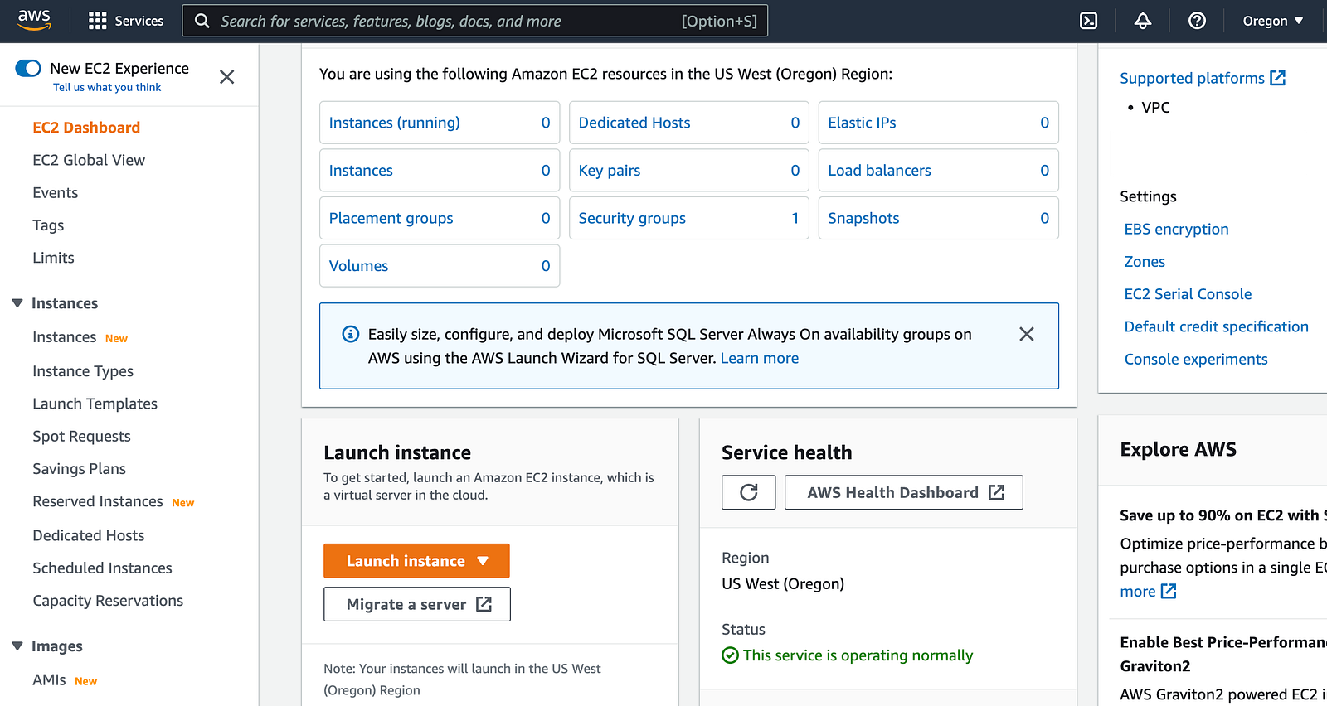Open Reserved Instances in the sidebar
The image size is (1327, 706).
98,501
